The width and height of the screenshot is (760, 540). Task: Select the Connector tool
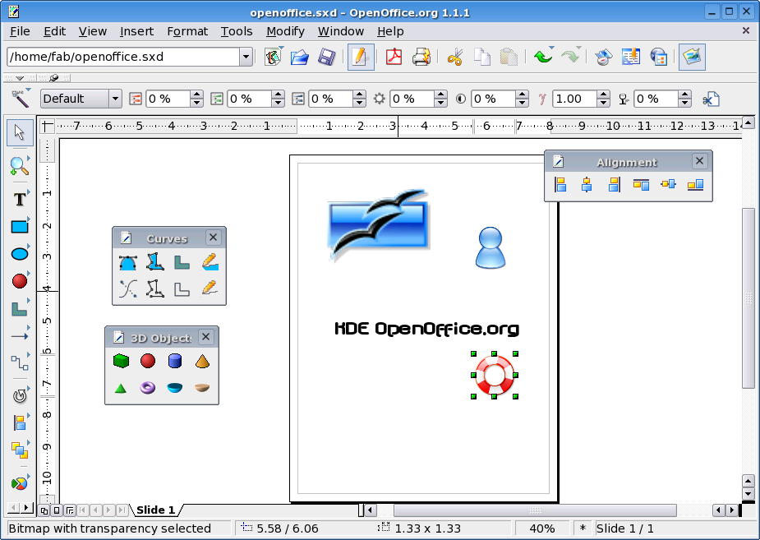coord(20,362)
